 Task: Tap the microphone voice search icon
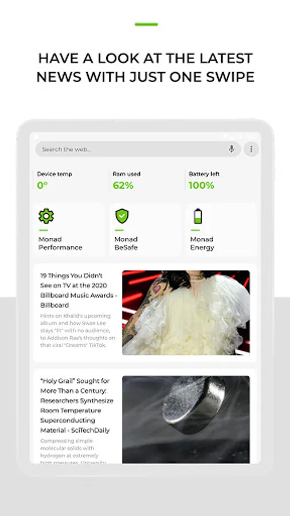[x=232, y=149]
